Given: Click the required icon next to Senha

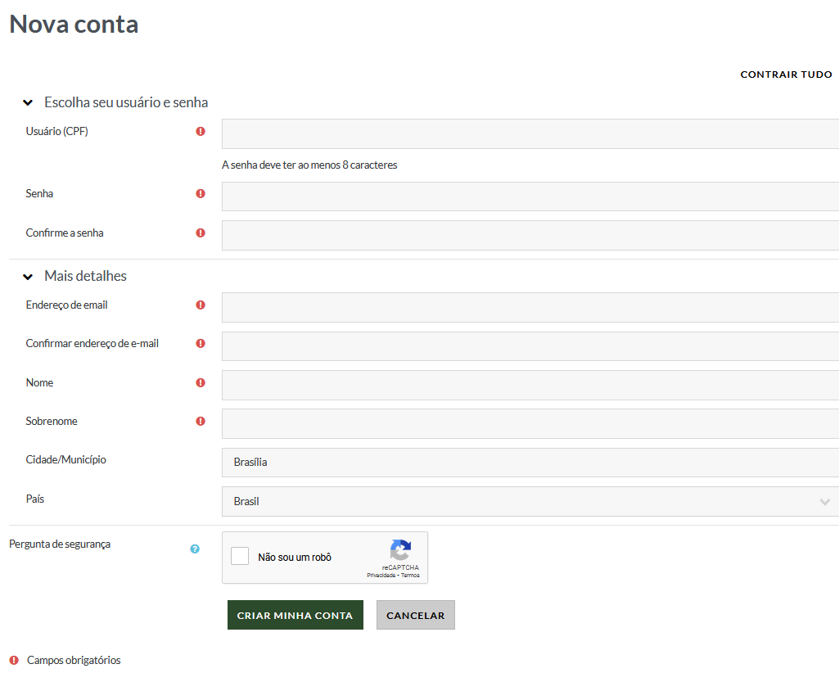Looking at the screenshot, I should [201, 194].
